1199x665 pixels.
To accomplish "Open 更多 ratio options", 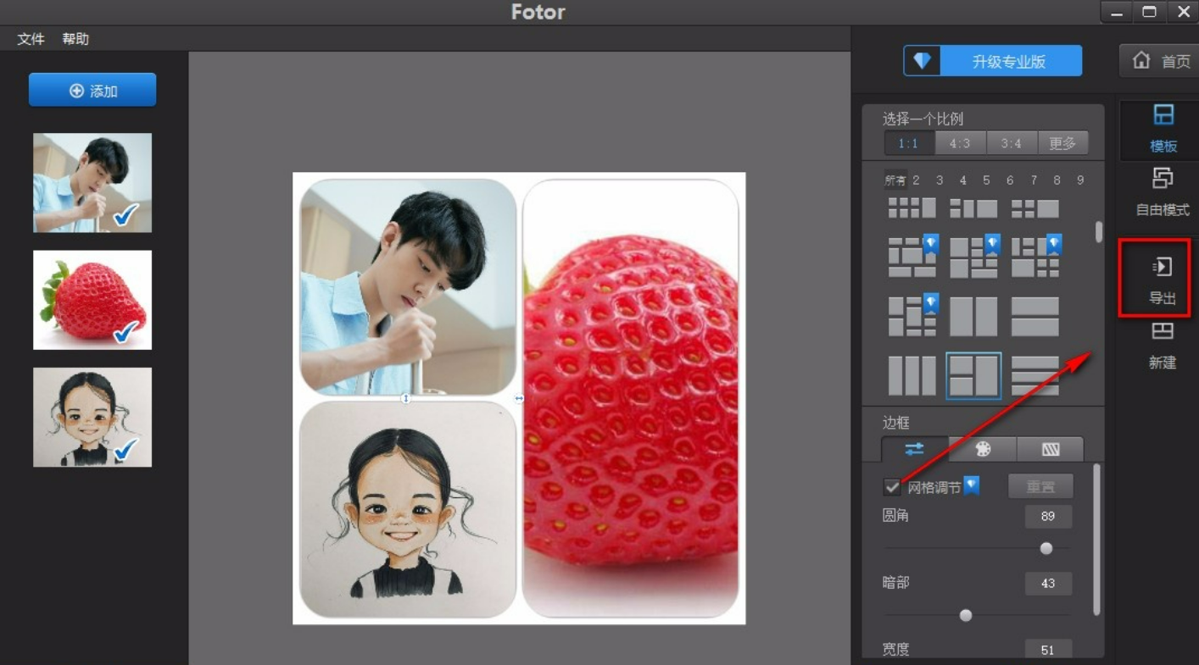I will 1062,143.
